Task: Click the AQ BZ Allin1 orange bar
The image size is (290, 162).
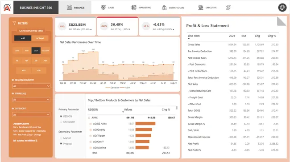Action: coord(145,124)
